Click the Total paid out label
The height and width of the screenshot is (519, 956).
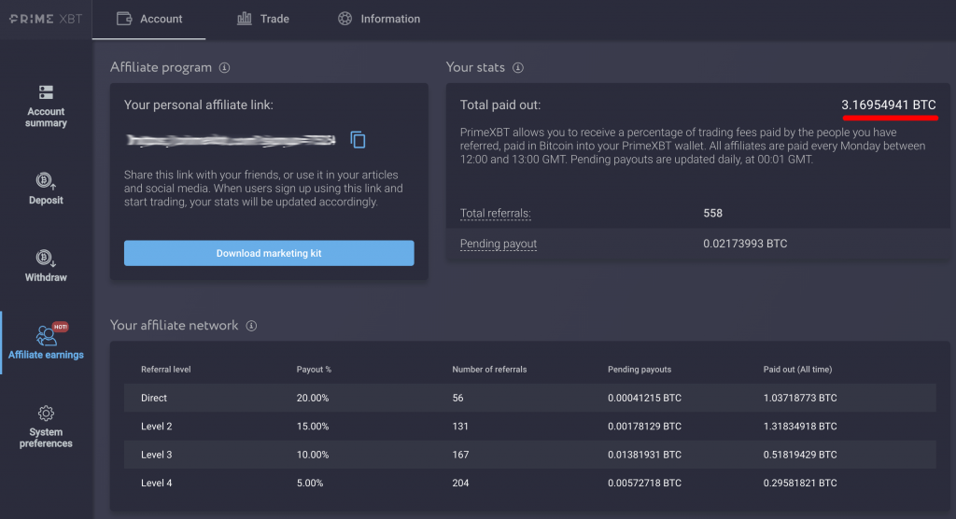[500, 105]
